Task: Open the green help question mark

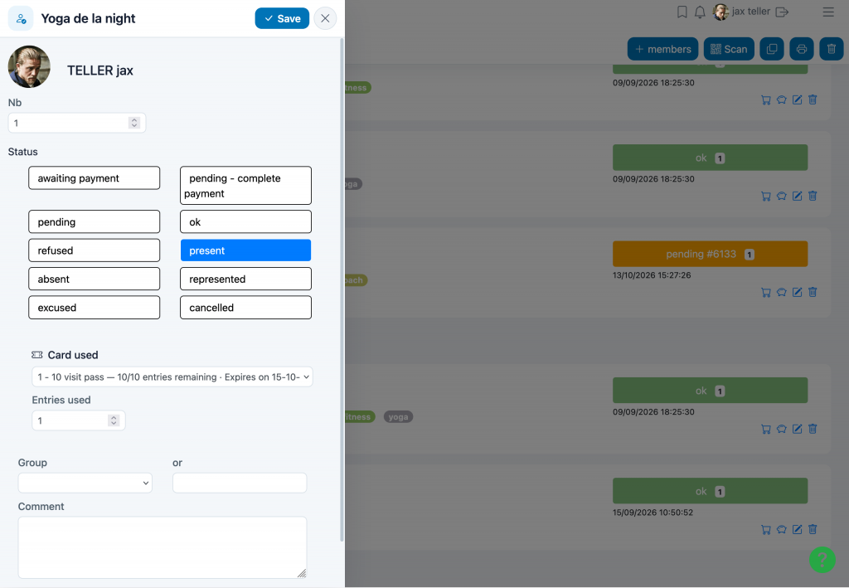Action: coord(822,559)
